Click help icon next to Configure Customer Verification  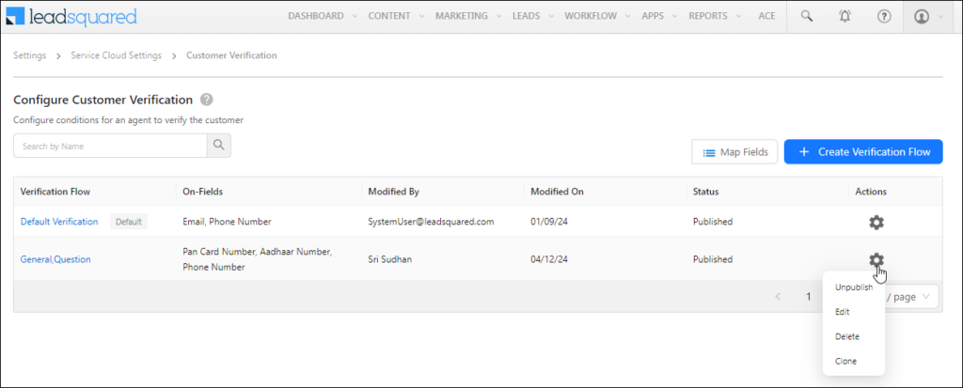207,100
